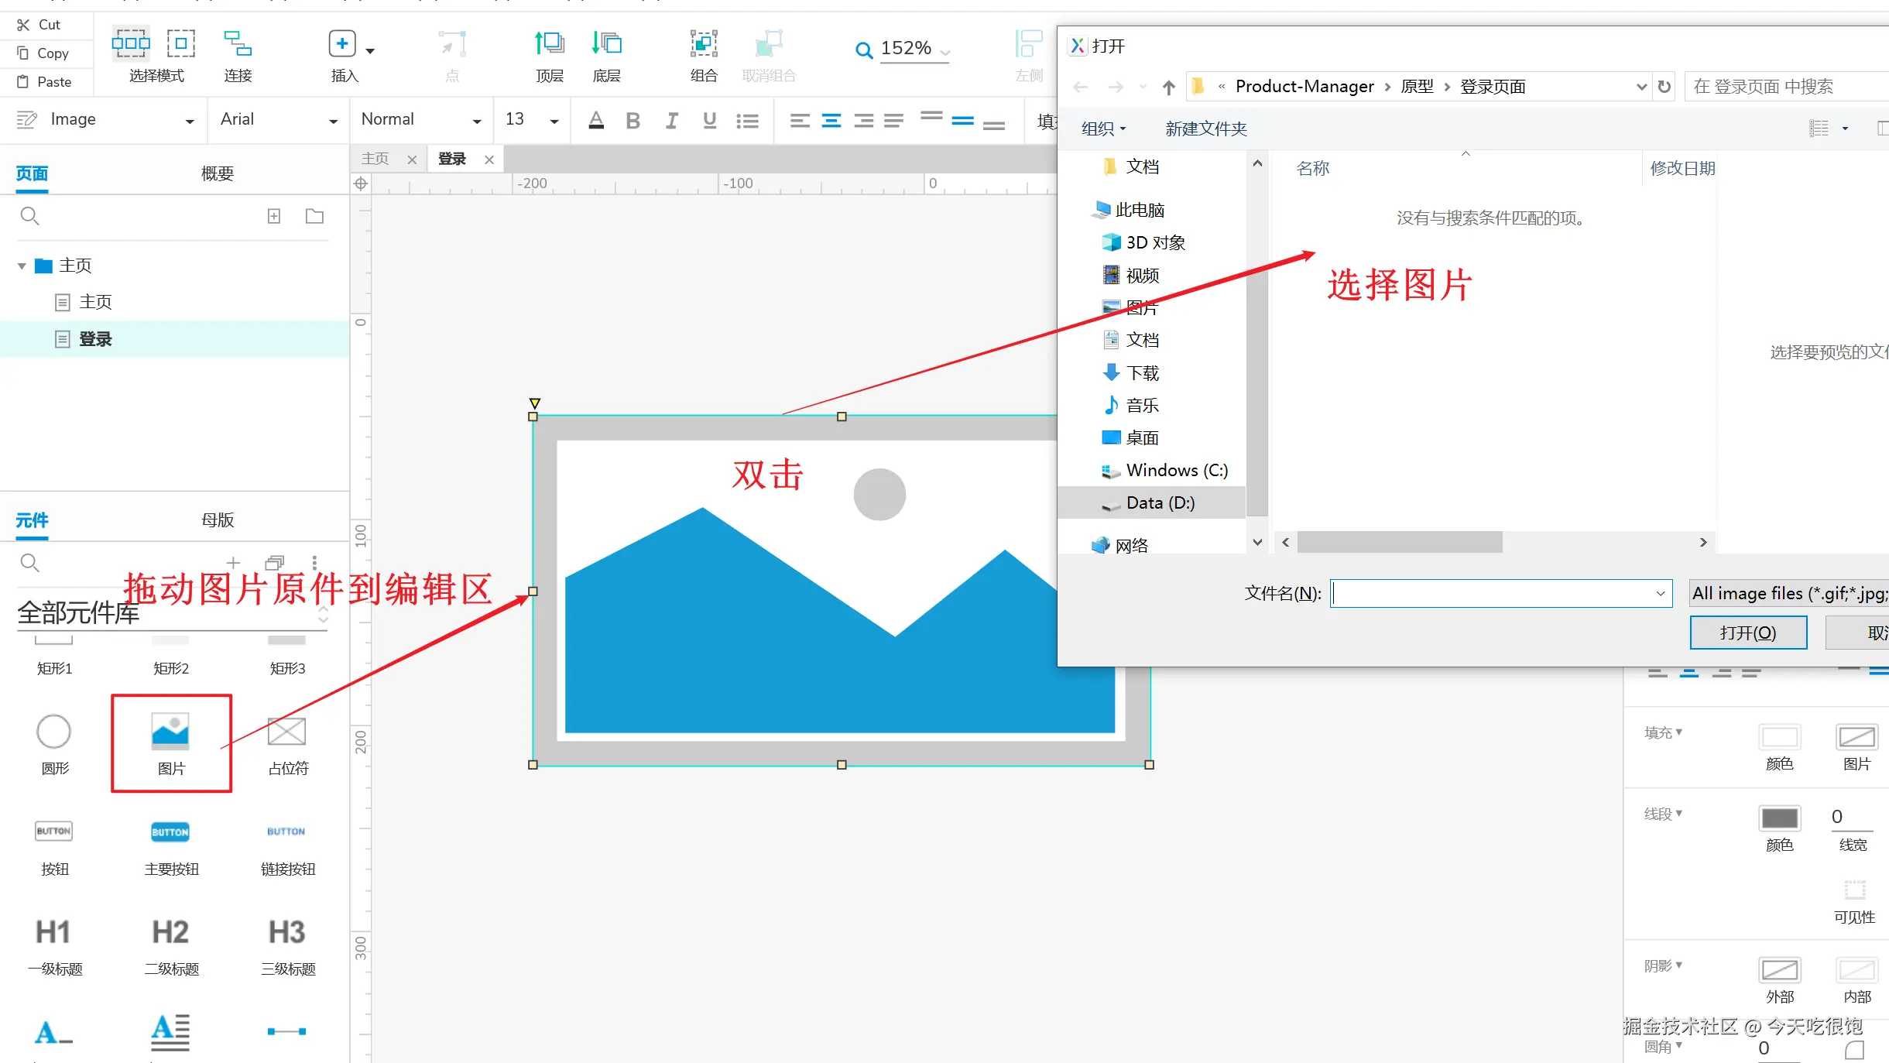
Task: Switch to the 母版 (Masters) tab
Action: (x=218, y=519)
